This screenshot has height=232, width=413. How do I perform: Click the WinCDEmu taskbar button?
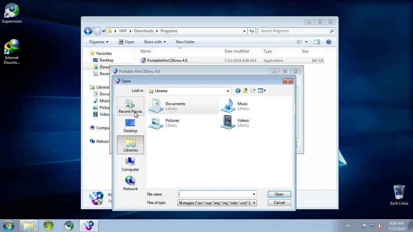[88, 226]
